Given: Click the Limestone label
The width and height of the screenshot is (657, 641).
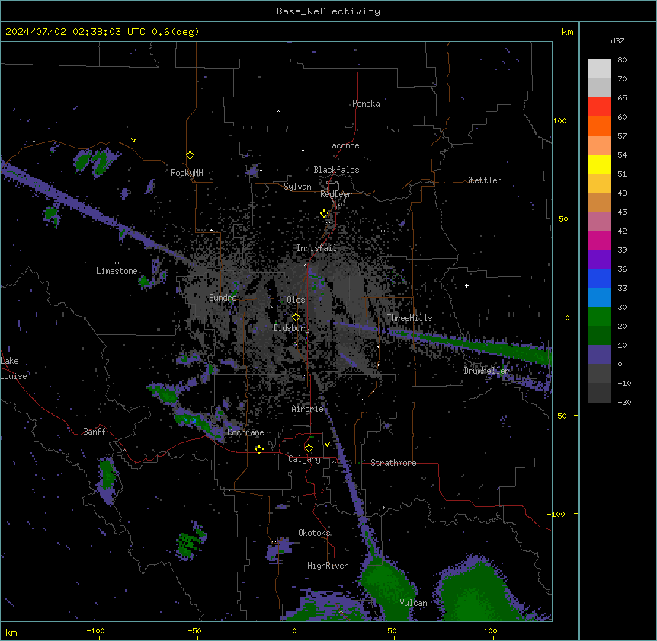Looking at the screenshot, I should (117, 271).
